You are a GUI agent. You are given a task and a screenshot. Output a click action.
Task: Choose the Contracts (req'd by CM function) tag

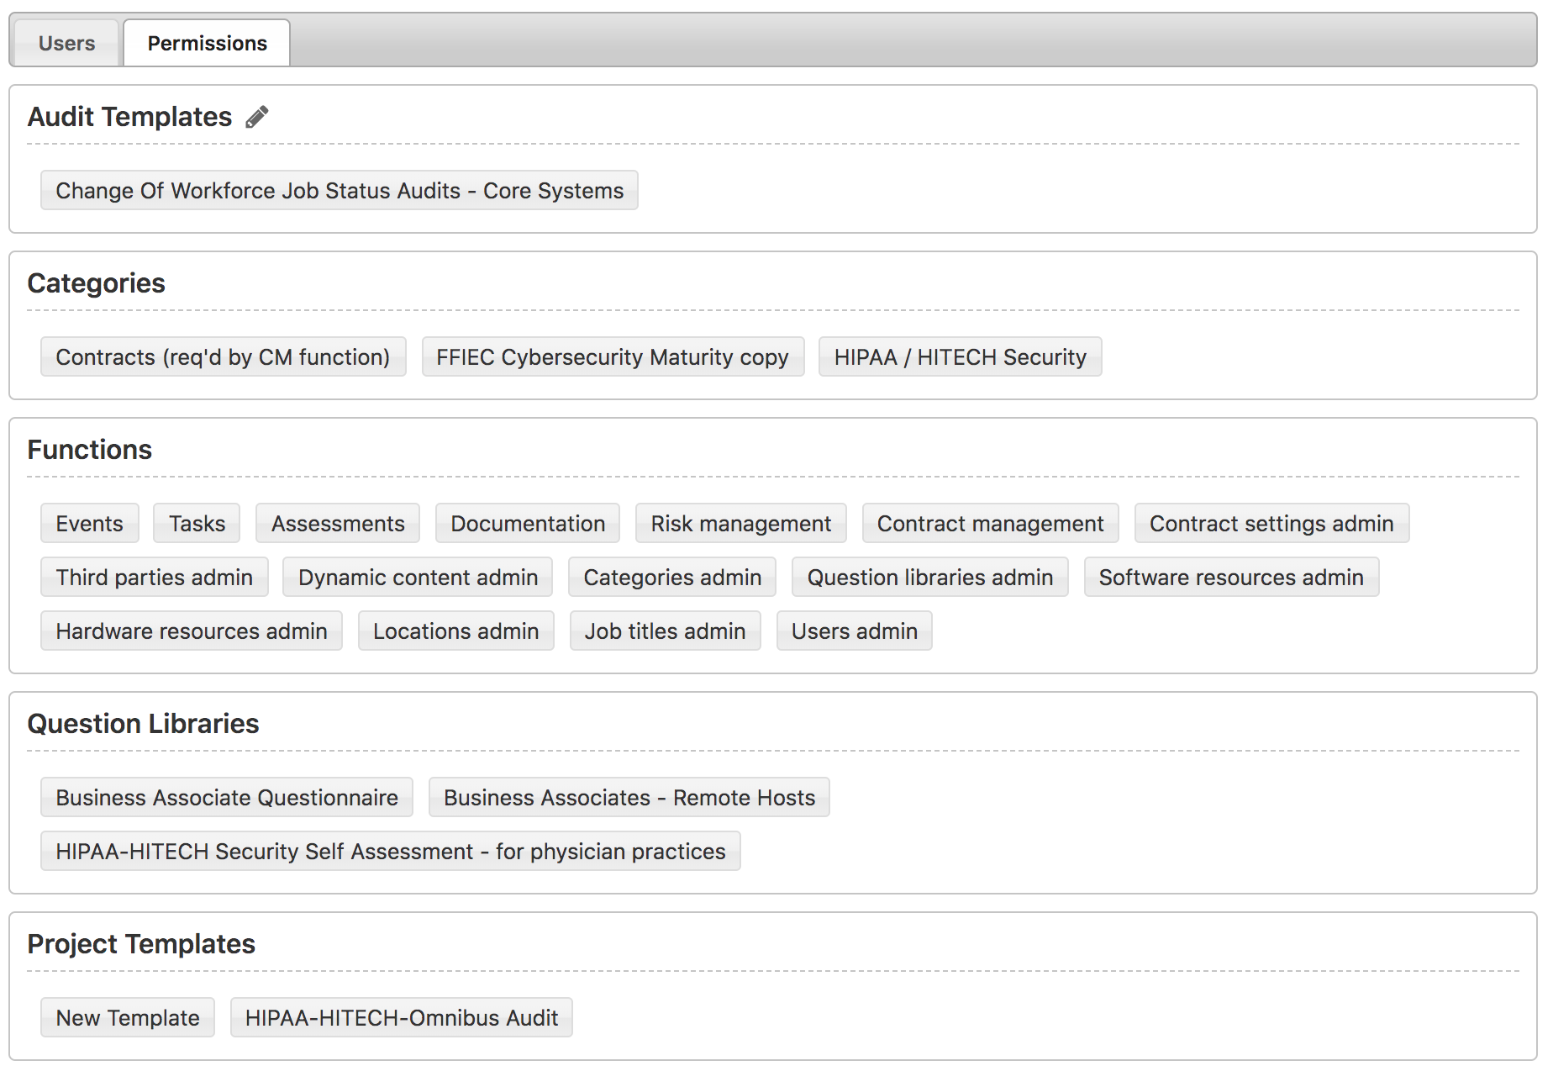click(x=223, y=357)
